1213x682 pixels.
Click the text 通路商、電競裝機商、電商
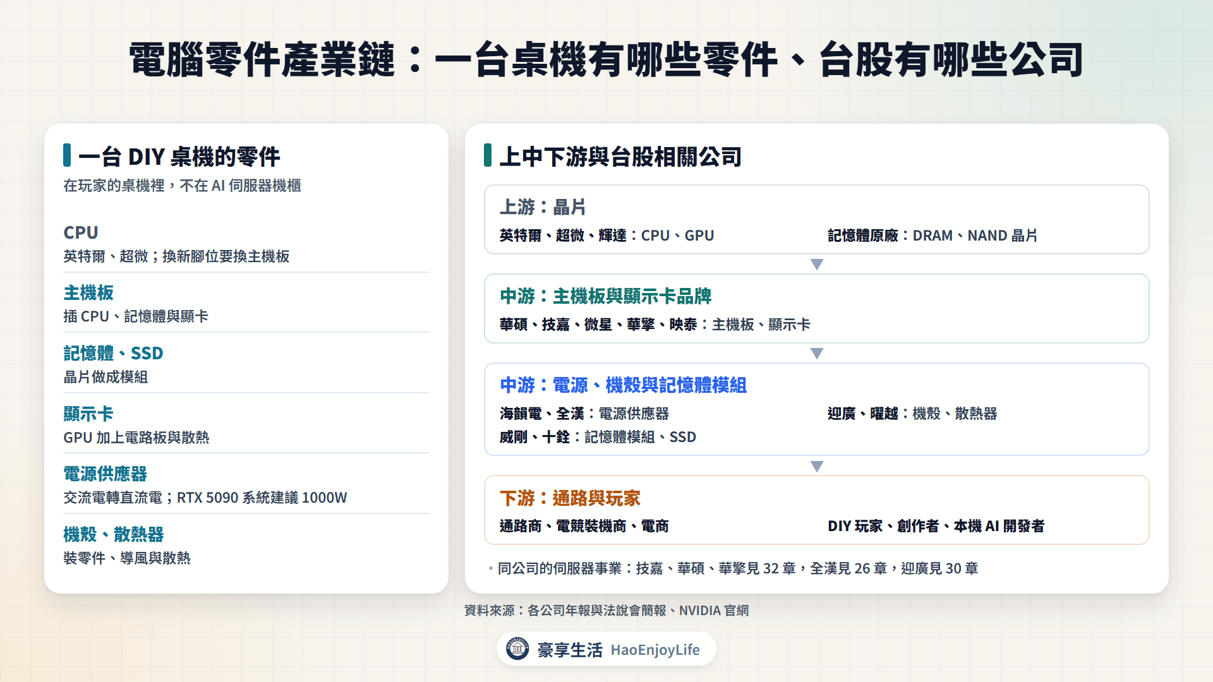click(x=584, y=526)
